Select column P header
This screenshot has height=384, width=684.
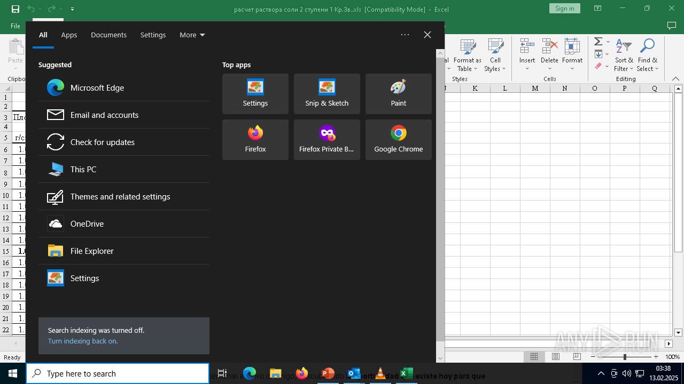pyautogui.click(x=625, y=89)
